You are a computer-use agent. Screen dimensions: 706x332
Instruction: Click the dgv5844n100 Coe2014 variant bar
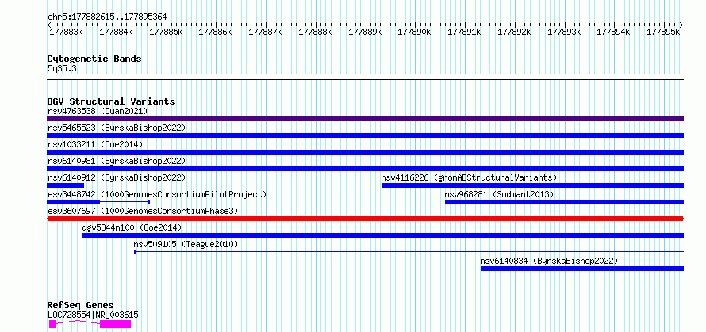click(x=383, y=235)
